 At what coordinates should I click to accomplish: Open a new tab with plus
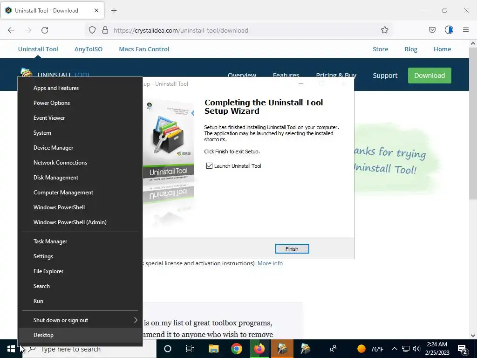(x=114, y=11)
